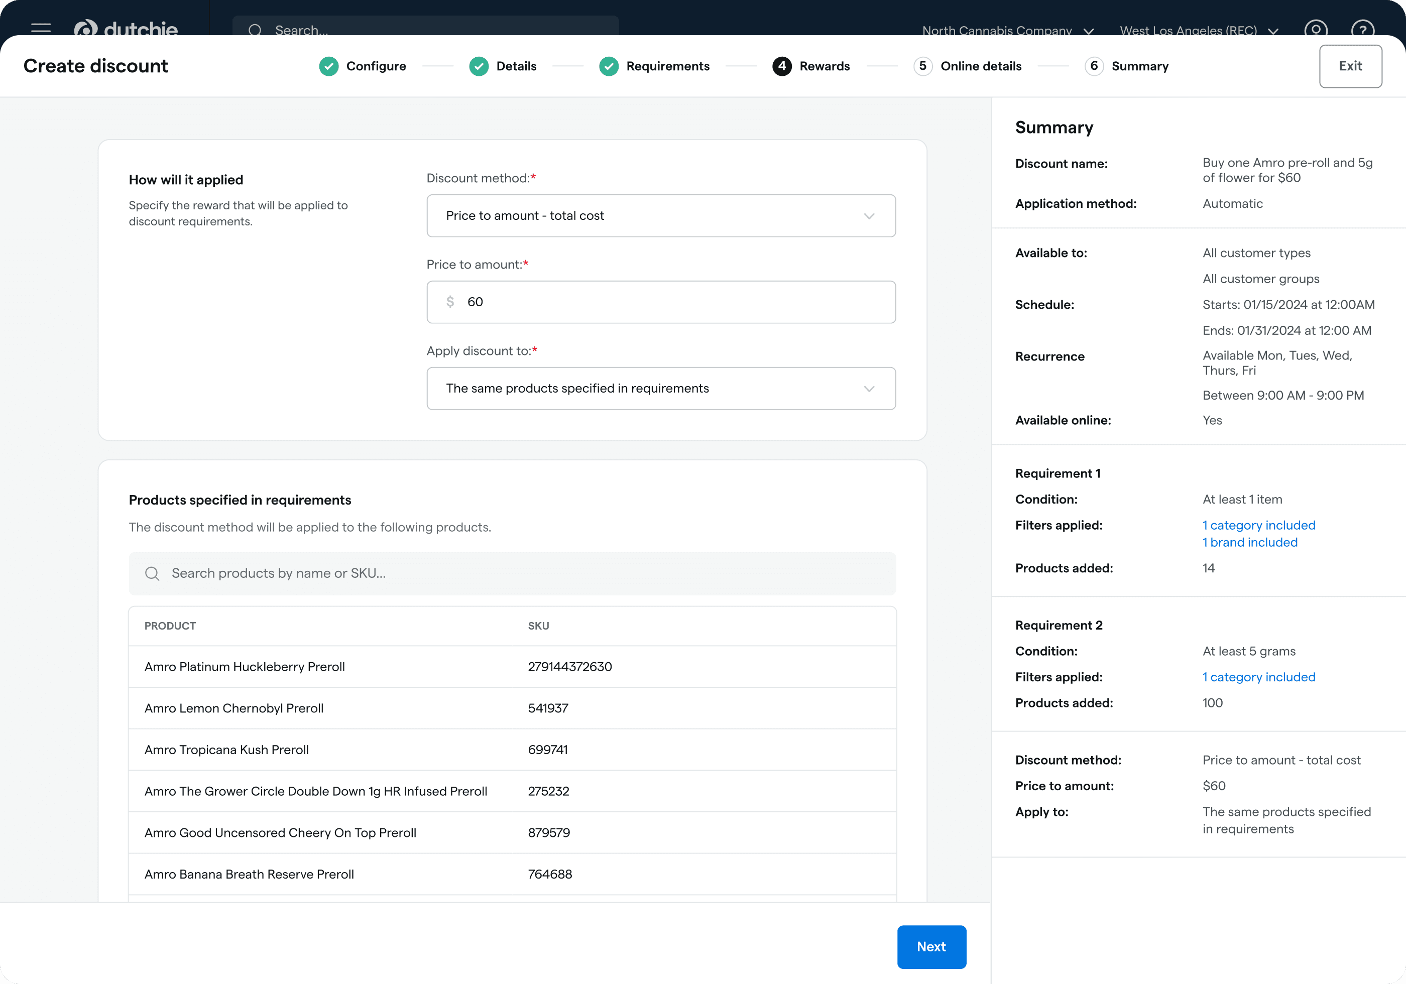Click the Rewards step number 4 badge
1406x984 pixels.
pyautogui.click(x=782, y=66)
